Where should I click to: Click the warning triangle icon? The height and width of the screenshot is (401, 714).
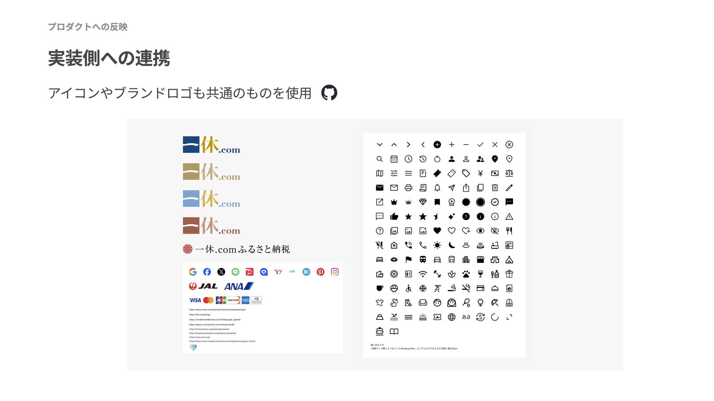[x=509, y=216]
